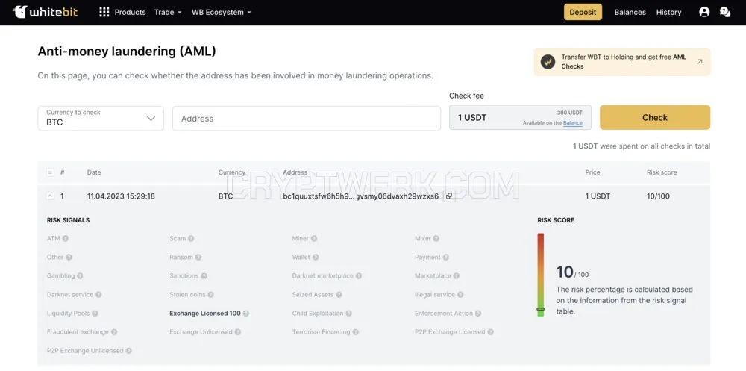Open Transfer WBT to Holding banner

(622, 62)
